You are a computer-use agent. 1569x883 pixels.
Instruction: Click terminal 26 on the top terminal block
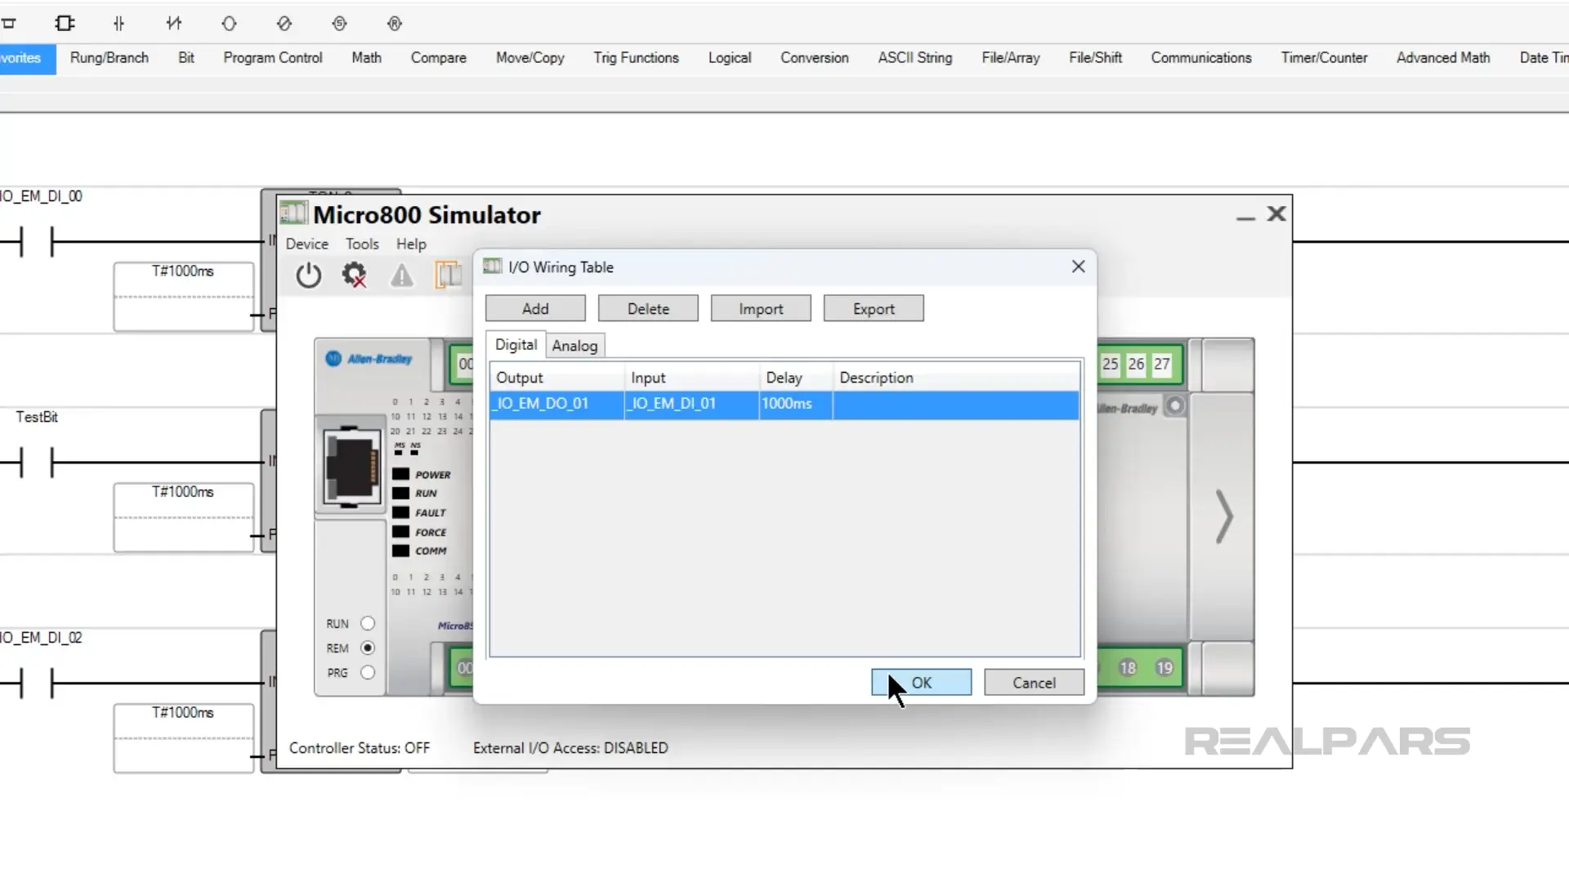[1136, 365]
